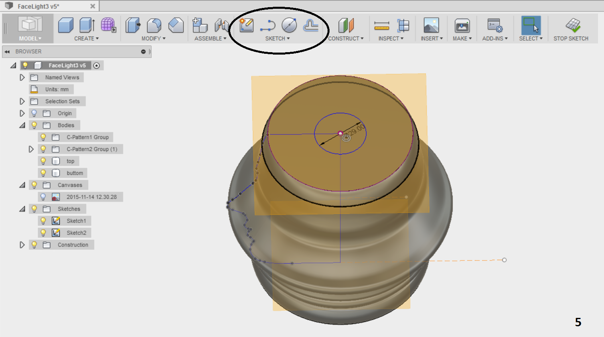
Task: Select the Extrude tool icon
Action: pos(87,25)
